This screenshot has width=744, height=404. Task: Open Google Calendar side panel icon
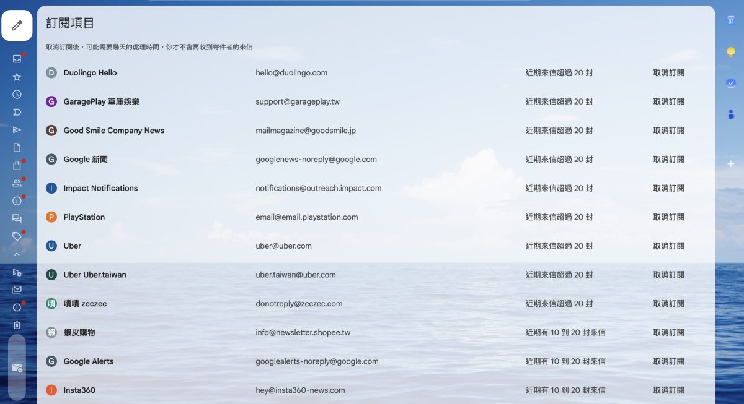coord(731,20)
